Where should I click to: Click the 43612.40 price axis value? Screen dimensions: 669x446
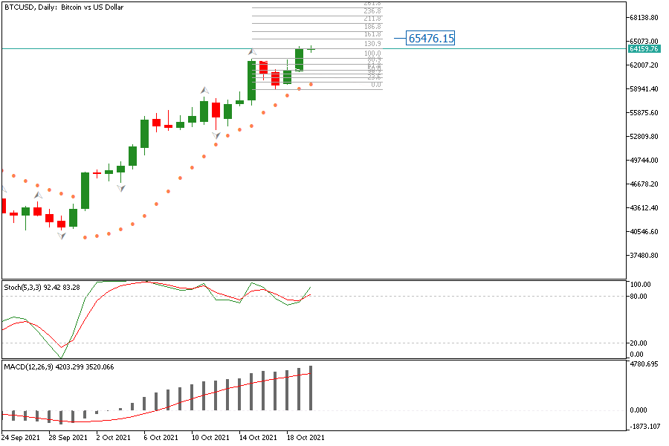[x=644, y=208]
